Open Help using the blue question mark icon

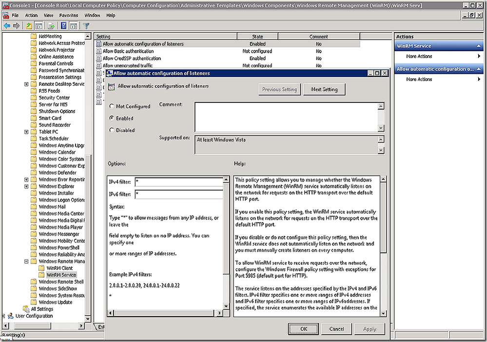point(64,26)
